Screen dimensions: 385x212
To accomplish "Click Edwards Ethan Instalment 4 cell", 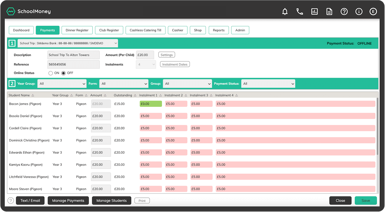I will click(x=295, y=152).
